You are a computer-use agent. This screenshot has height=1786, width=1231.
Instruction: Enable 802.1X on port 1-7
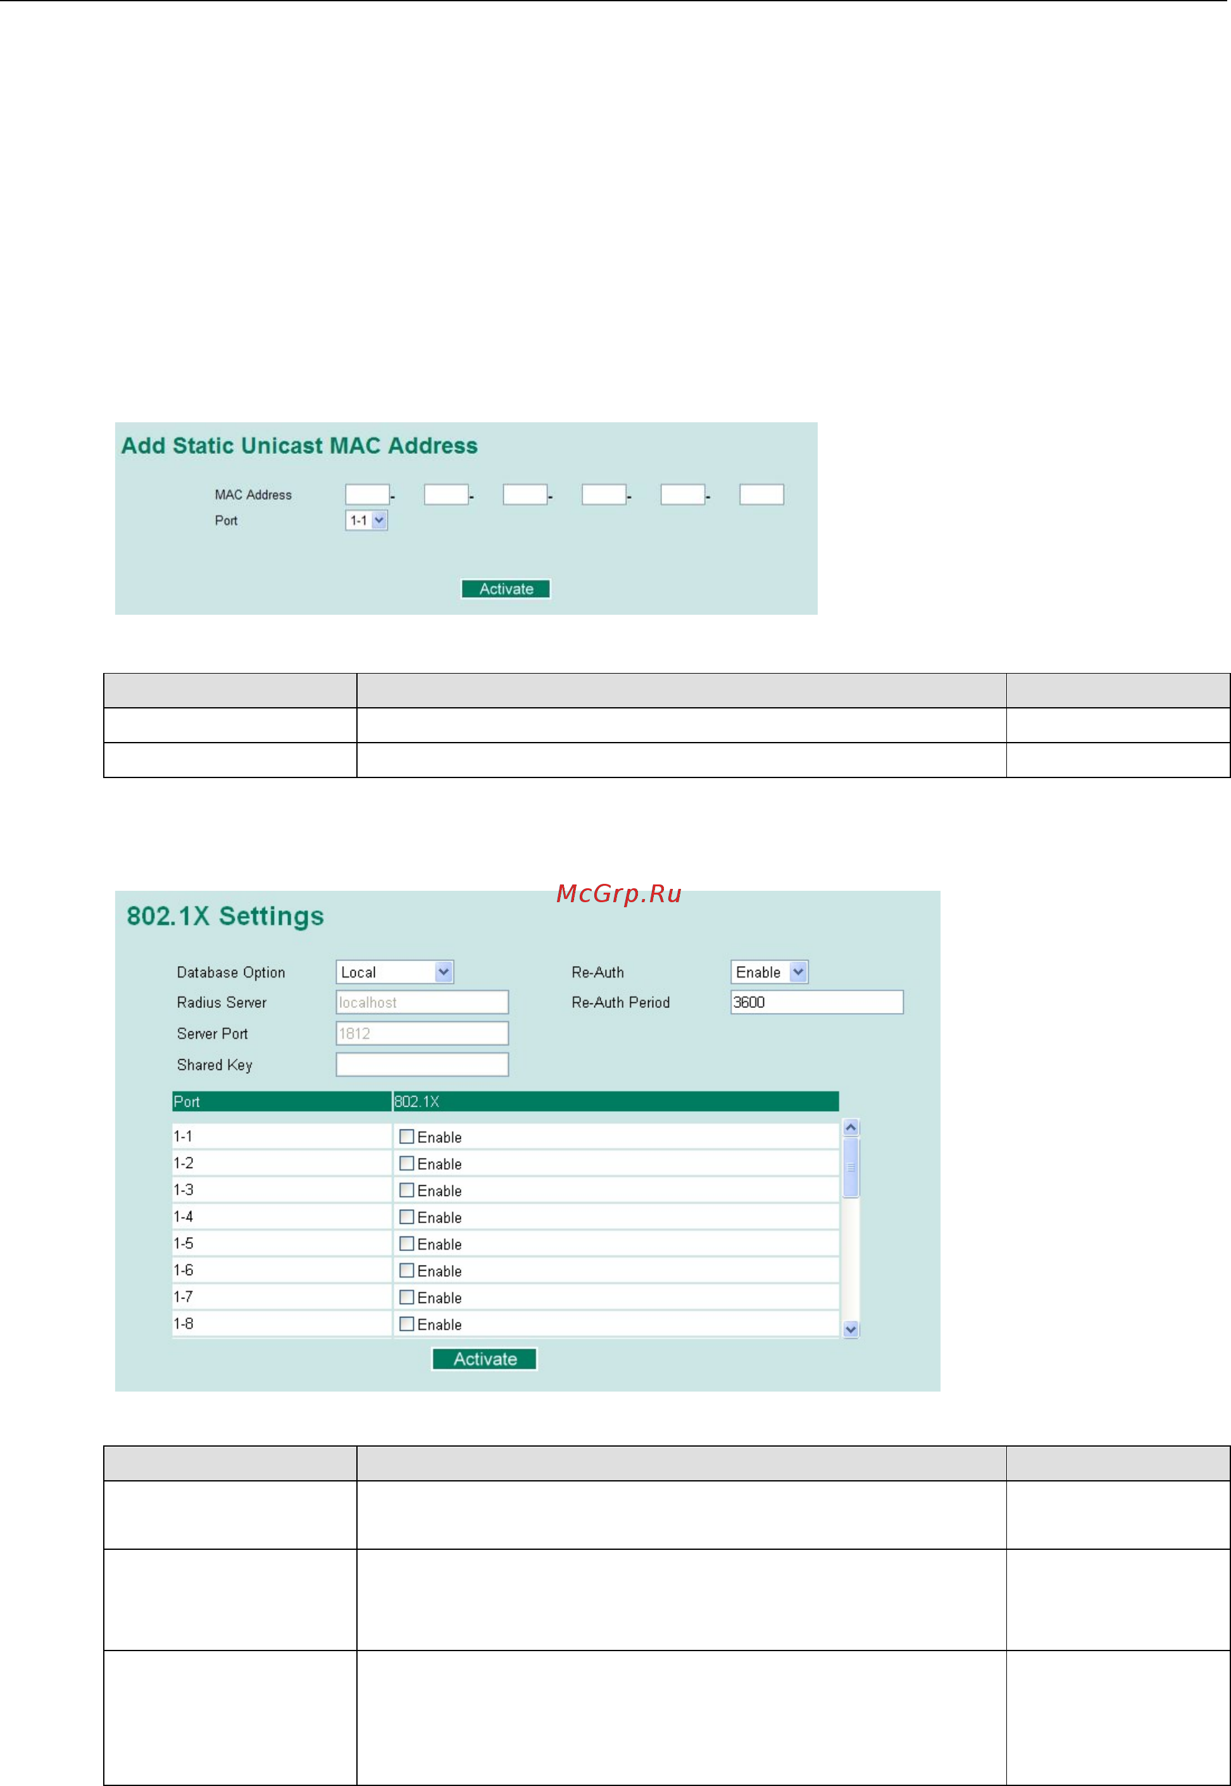coord(406,1297)
